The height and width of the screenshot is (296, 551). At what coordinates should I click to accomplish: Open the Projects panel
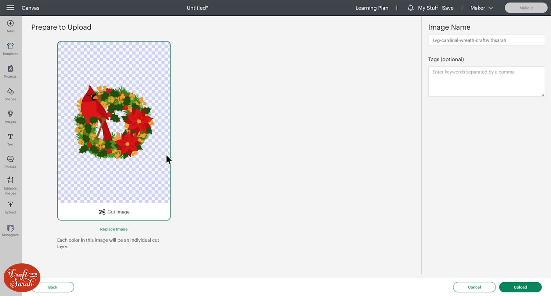pos(10,71)
